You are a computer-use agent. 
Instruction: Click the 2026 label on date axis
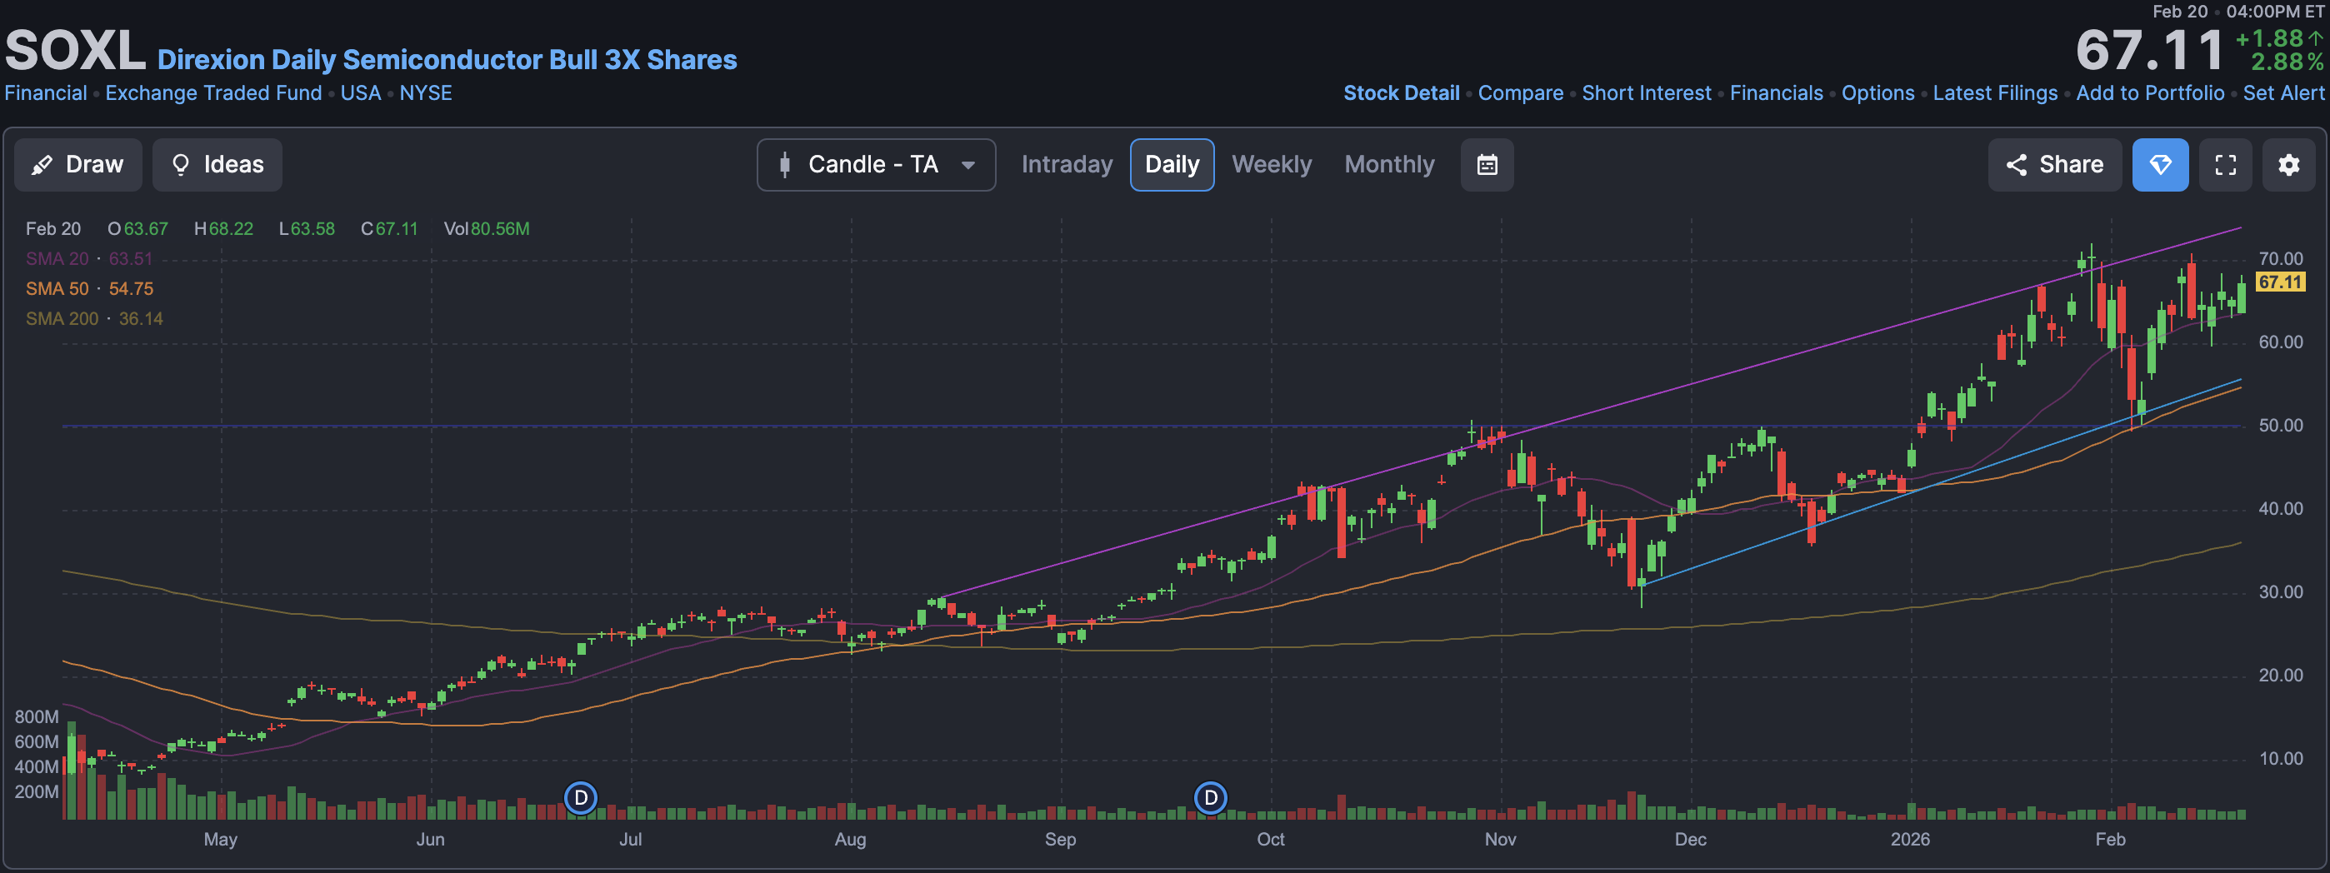(x=1909, y=839)
